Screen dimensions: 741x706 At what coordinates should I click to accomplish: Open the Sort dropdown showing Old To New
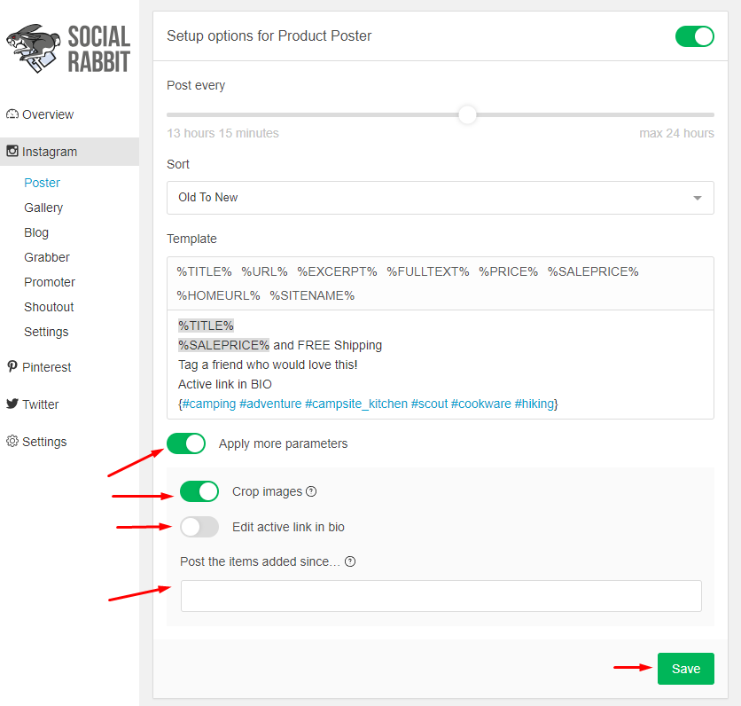pyautogui.click(x=440, y=198)
